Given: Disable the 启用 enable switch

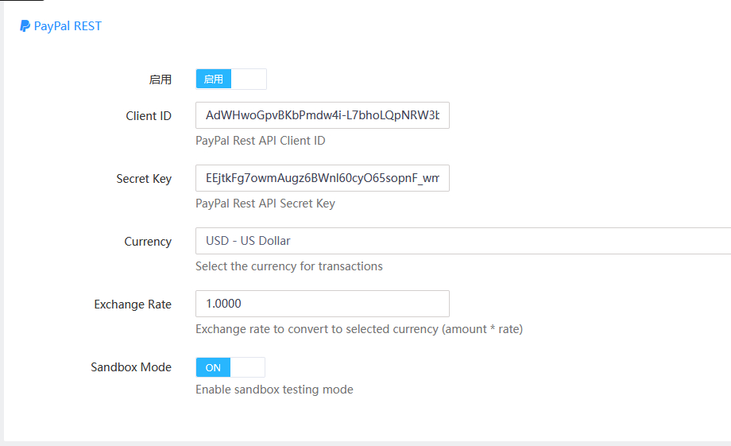Looking at the screenshot, I should 230,79.
